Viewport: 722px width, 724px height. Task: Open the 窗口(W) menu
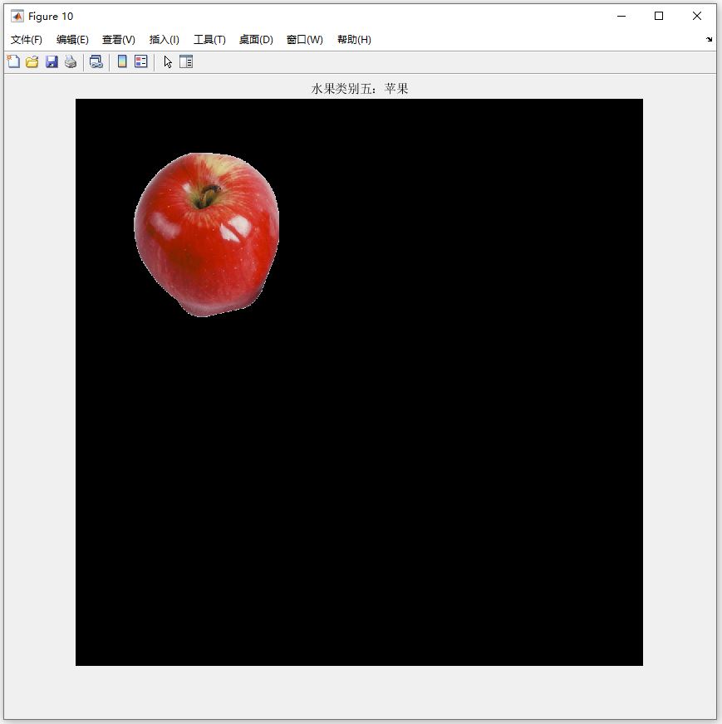point(304,40)
